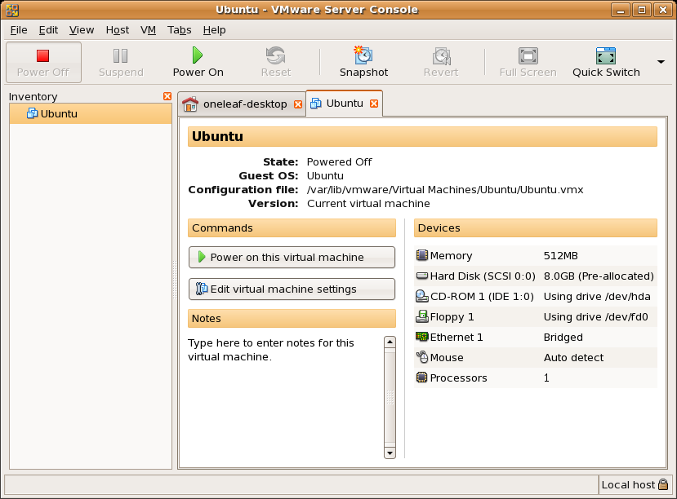Take a Snapshot from the toolbar
The width and height of the screenshot is (677, 499).
click(x=363, y=63)
